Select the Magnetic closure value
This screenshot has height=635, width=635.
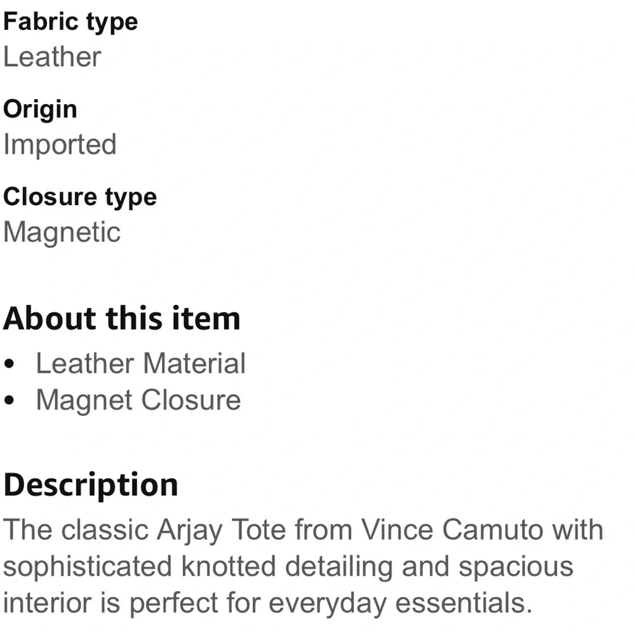62,232
